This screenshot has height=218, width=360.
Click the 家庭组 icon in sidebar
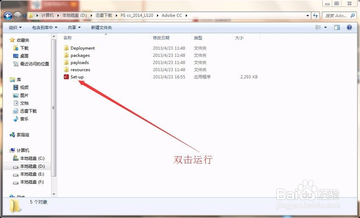point(12,135)
